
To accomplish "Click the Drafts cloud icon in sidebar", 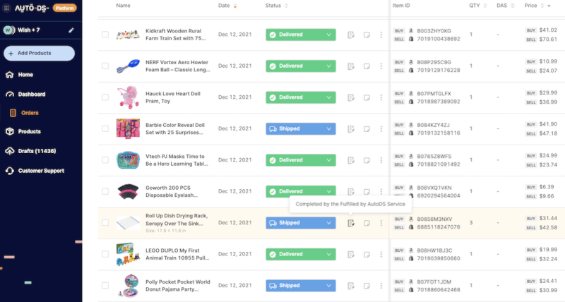I will click(10, 151).
